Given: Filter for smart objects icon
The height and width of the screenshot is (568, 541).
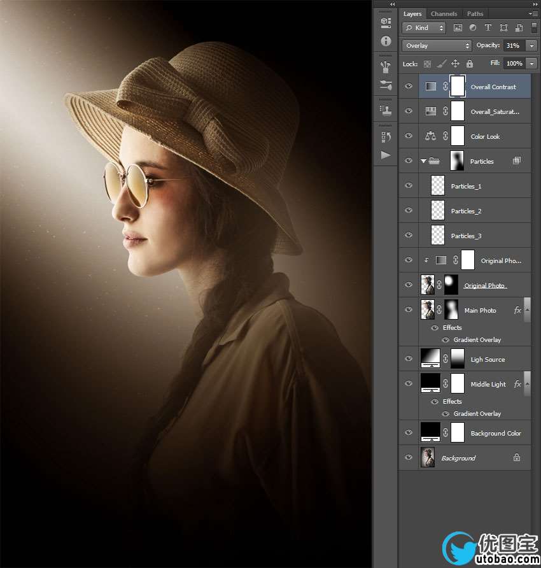Looking at the screenshot, I should tap(519, 28).
